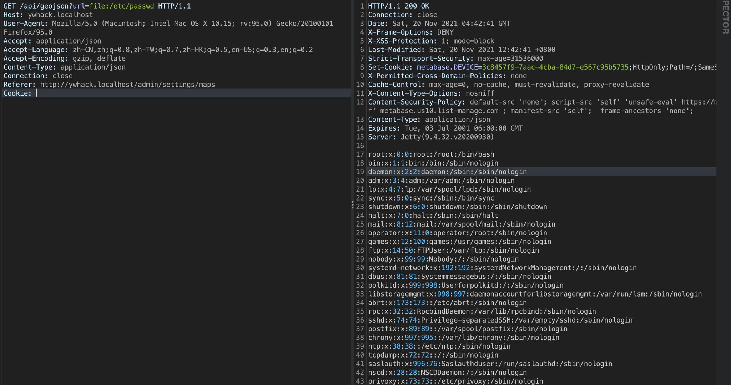Viewport: 731px width, 385px height.
Task: Click the dbus:x:81:81 passwd entry
Action: point(460,277)
